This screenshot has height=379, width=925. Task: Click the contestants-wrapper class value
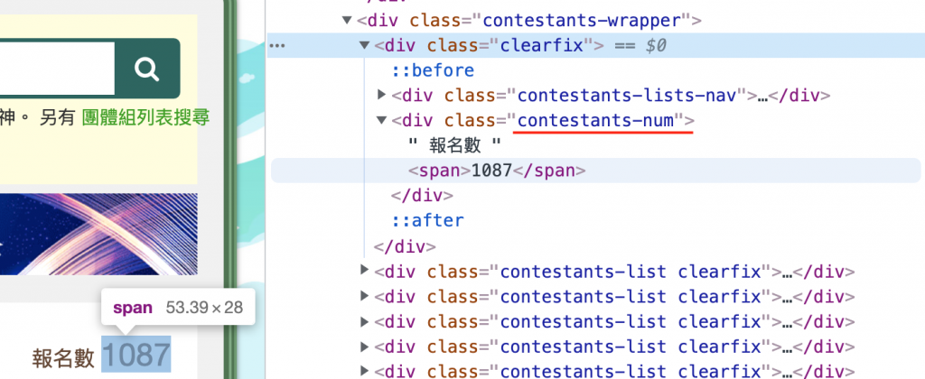(582, 21)
